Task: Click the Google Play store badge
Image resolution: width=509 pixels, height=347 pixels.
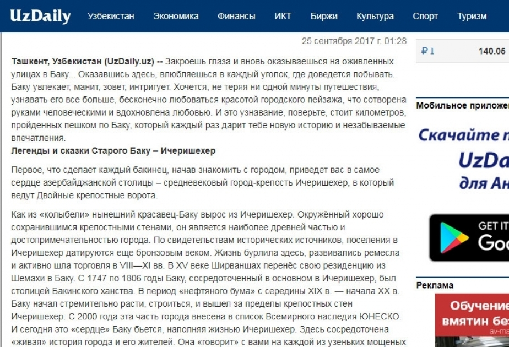Action: 469,237
